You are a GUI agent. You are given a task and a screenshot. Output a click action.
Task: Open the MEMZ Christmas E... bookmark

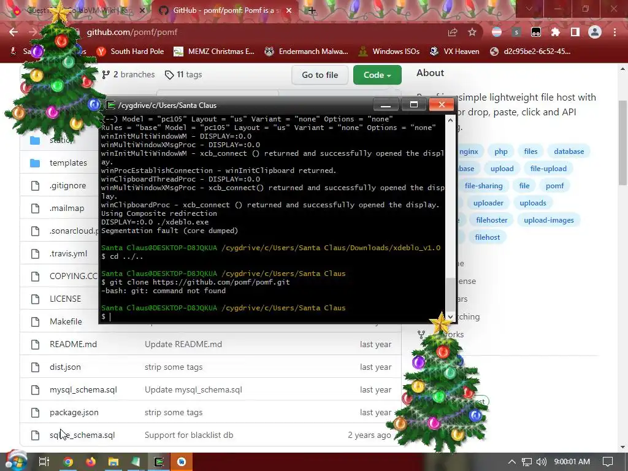click(x=214, y=52)
